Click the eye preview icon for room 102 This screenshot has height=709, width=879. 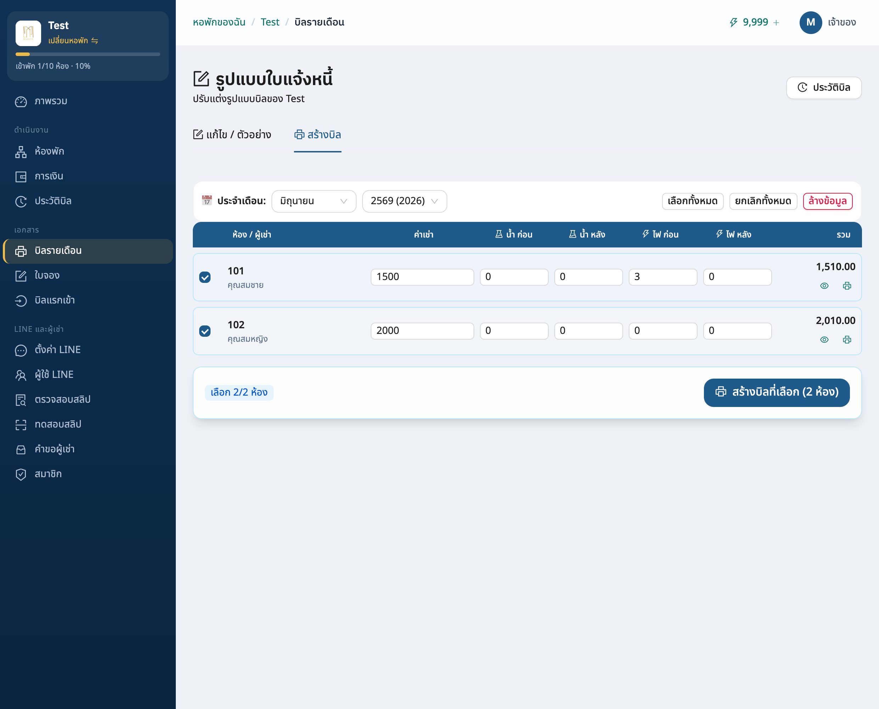pyautogui.click(x=824, y=340)
